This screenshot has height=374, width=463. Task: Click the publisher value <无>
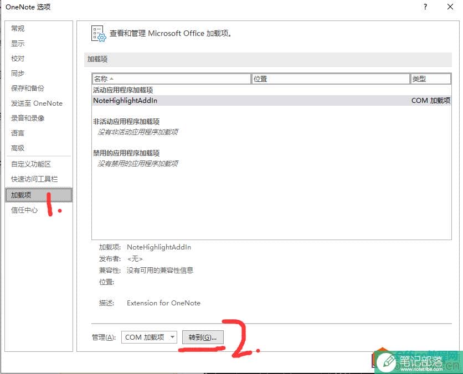tap(135, 259)
